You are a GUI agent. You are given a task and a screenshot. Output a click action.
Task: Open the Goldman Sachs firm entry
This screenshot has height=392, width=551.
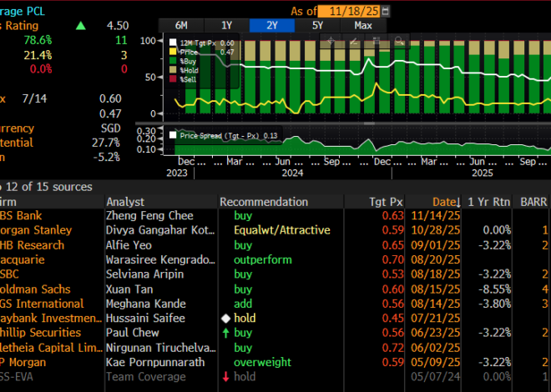click(x=35, y=289)
